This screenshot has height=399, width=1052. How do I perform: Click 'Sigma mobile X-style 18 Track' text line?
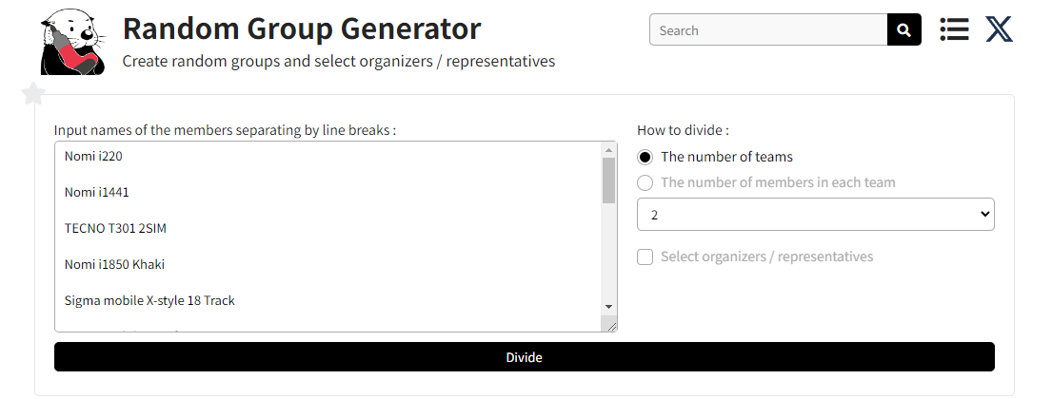point(149,300)
